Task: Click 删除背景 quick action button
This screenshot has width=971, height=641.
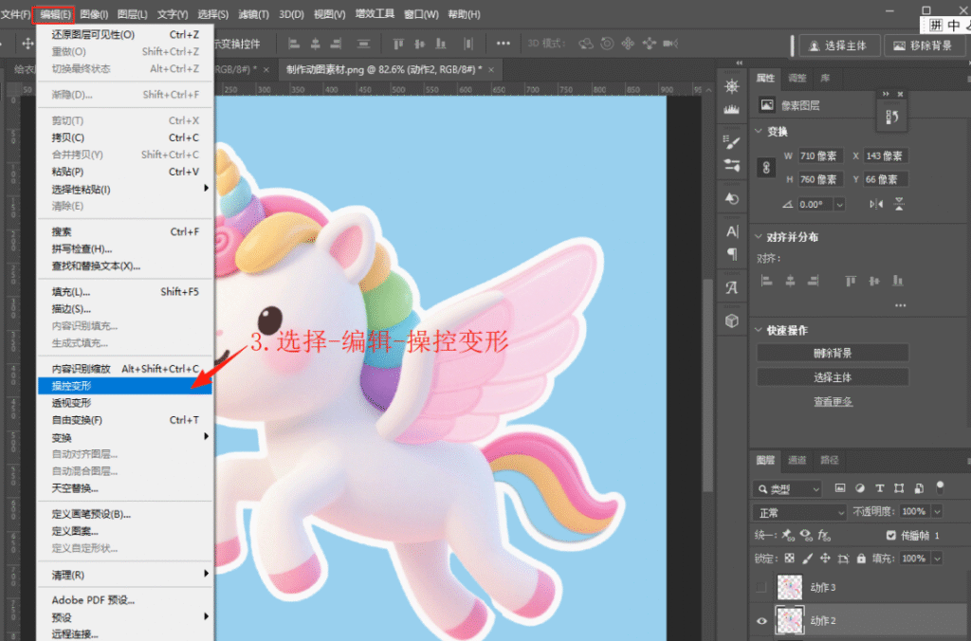Action: coord(833,353)
